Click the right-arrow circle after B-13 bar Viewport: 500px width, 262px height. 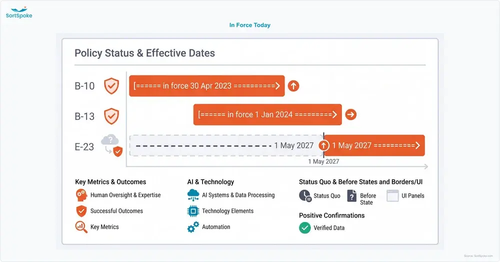click(x=351, y=115)
